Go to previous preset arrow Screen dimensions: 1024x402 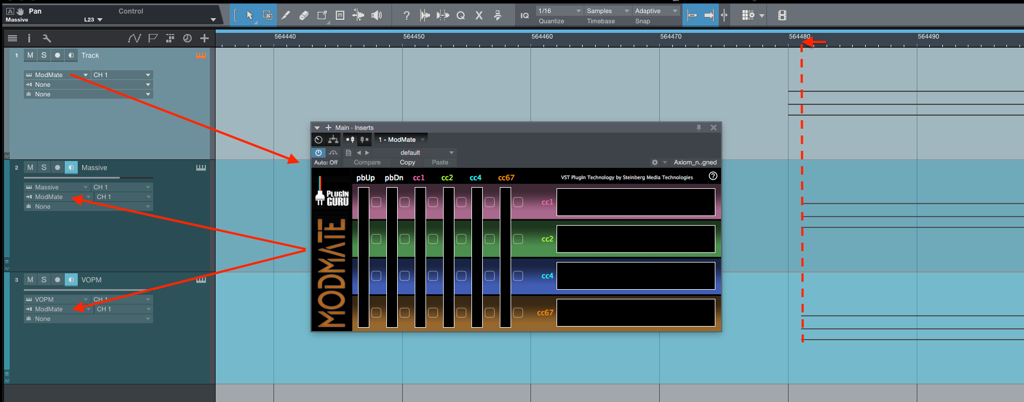(x=359, y=153)
